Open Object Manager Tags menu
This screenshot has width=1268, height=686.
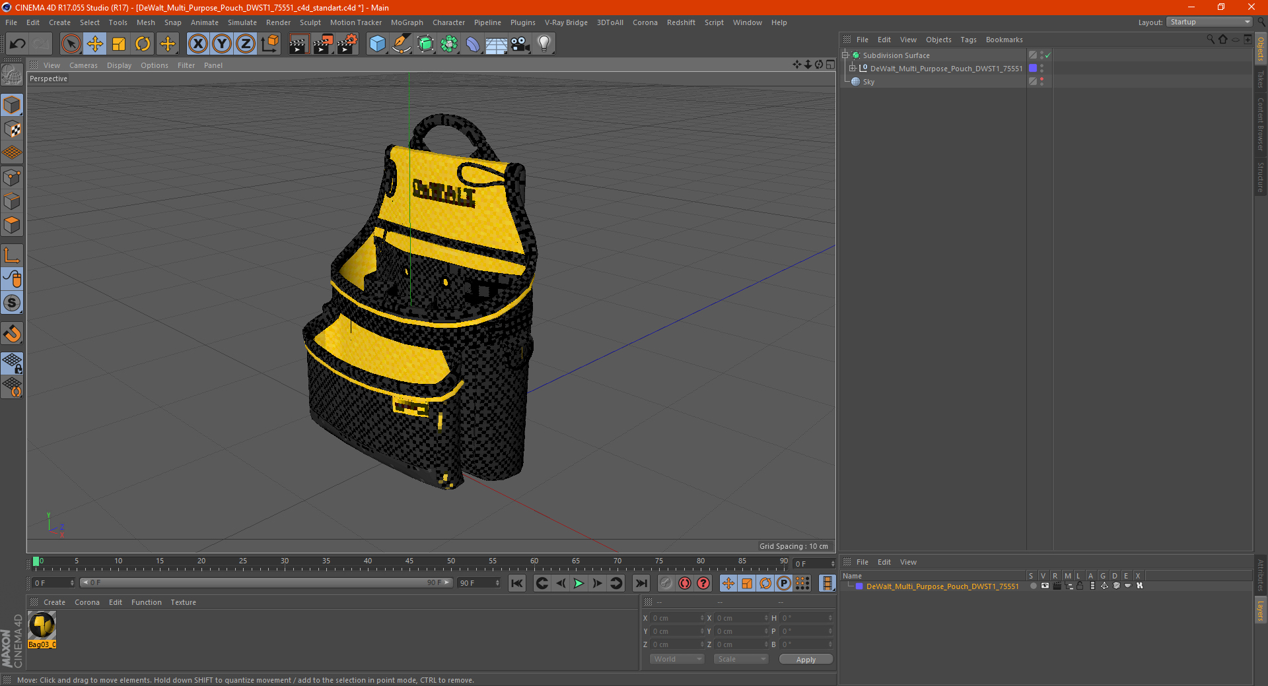tap(968, 40)
